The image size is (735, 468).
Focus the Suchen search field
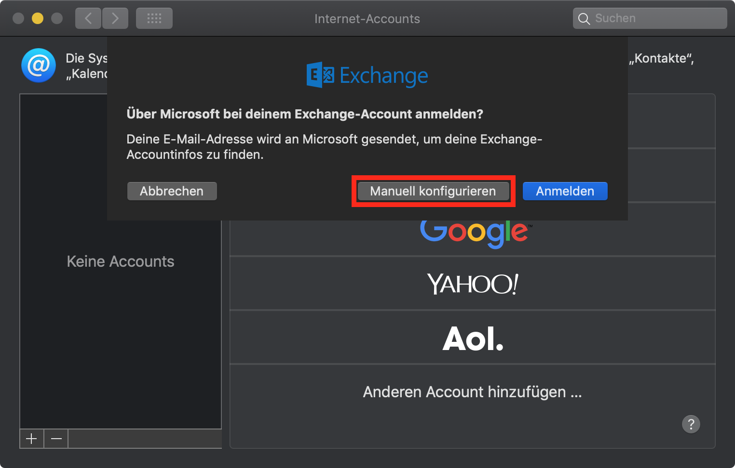coord(650,18)
